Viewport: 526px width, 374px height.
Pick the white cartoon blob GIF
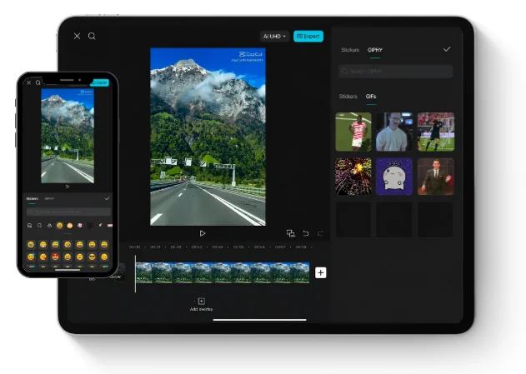pyautogui.click(x=394, y=177)
